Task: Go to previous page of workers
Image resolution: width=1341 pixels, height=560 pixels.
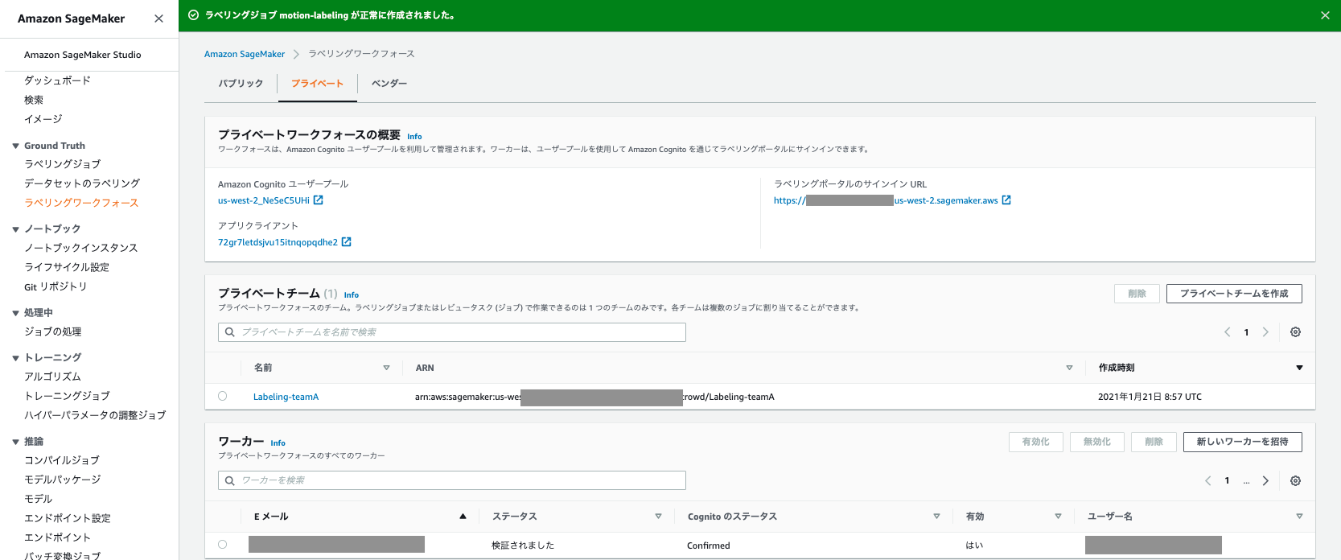Action: [1208, 480]
